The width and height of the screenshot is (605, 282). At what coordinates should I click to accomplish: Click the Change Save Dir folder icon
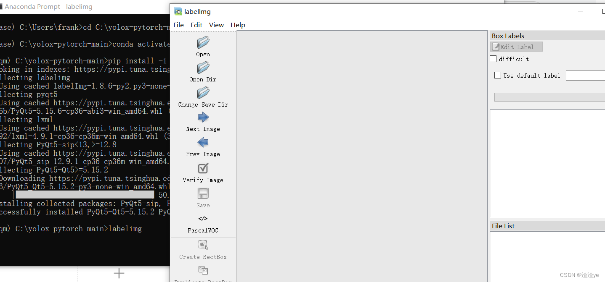tap(203, 93)
